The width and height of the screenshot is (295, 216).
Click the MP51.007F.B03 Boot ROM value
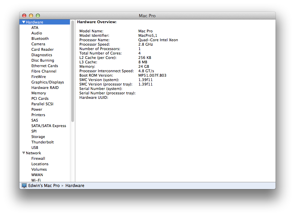pyautogui.click(x=152, y=75)
